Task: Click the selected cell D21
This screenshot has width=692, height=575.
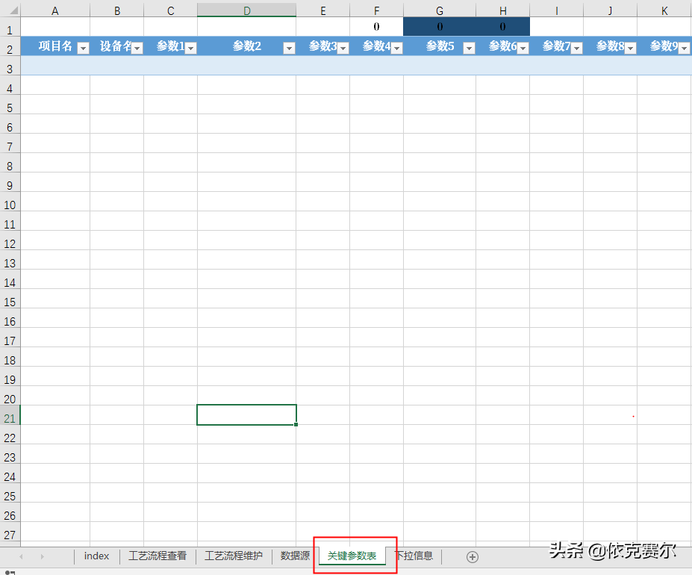Action: click(x=246, y=414)
